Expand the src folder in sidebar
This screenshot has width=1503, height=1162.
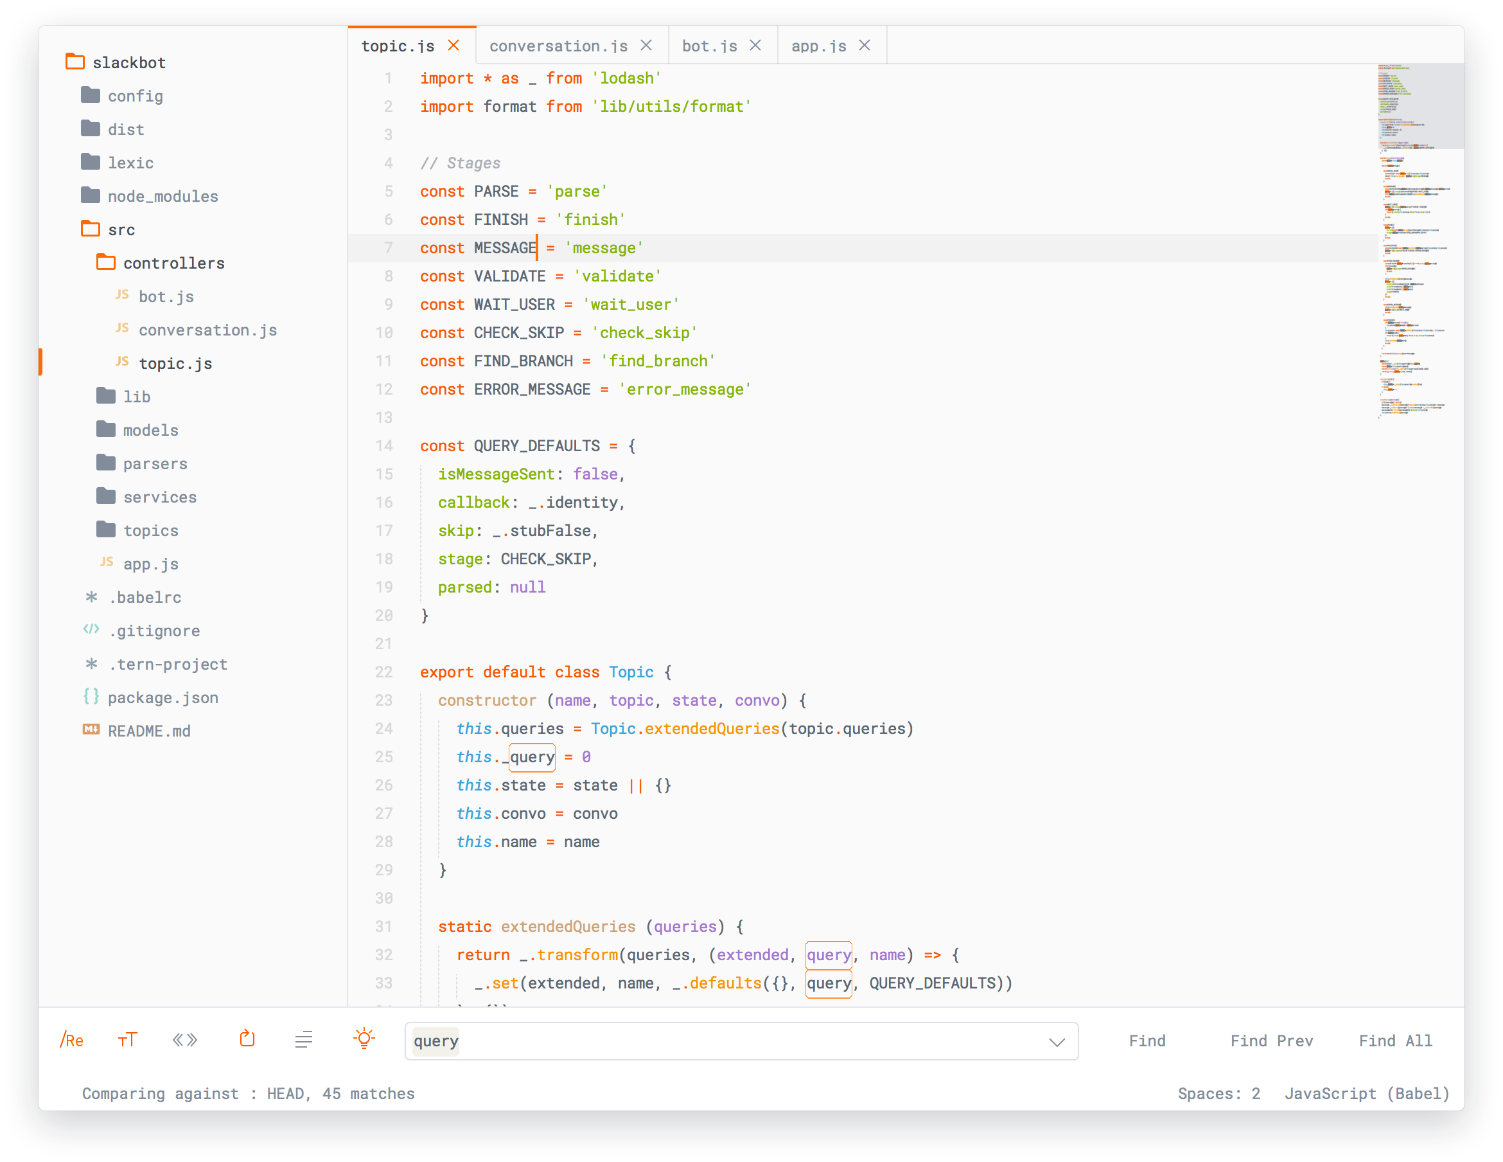tap(122, 229)
